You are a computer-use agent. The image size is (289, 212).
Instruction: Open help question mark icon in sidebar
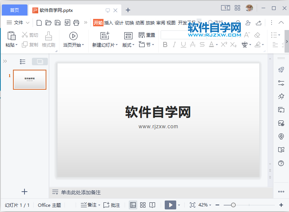281,163
